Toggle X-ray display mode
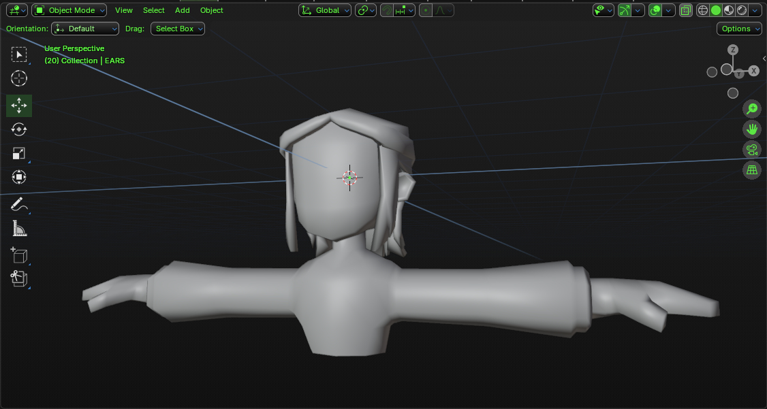767x409 pixels. 686,10
